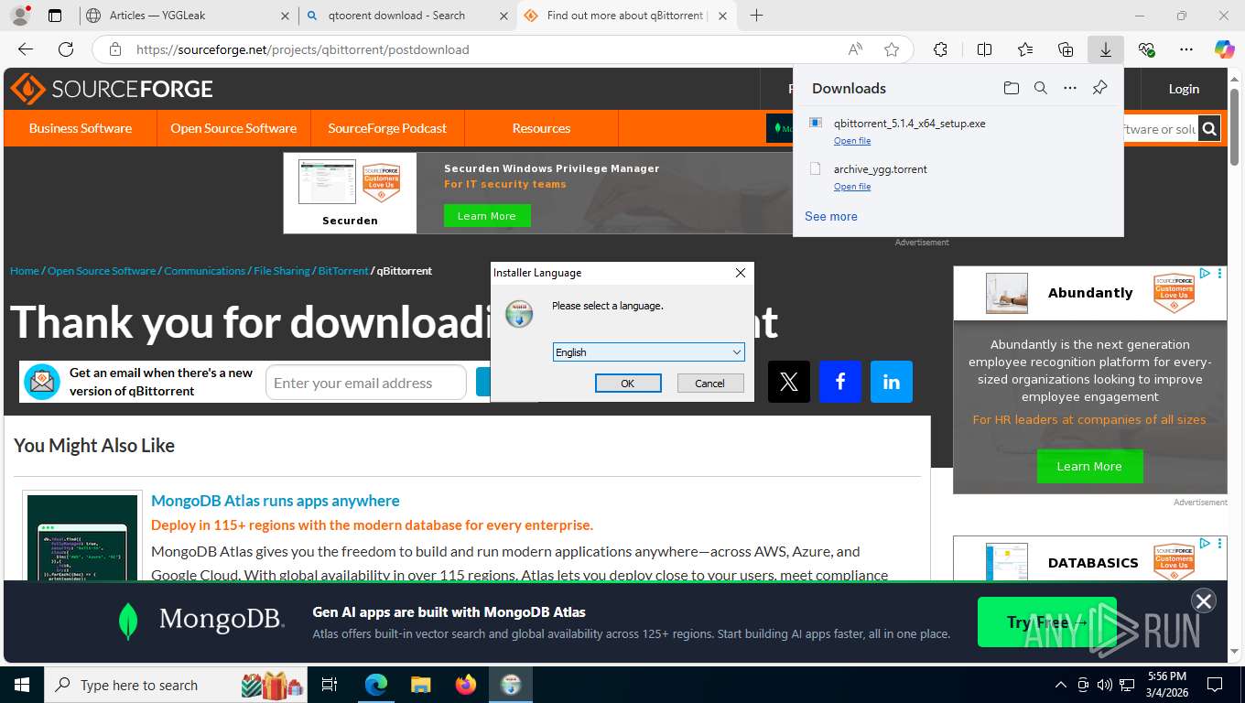
Task: Open the notification center on taskbar
Action: [1215, 685]
